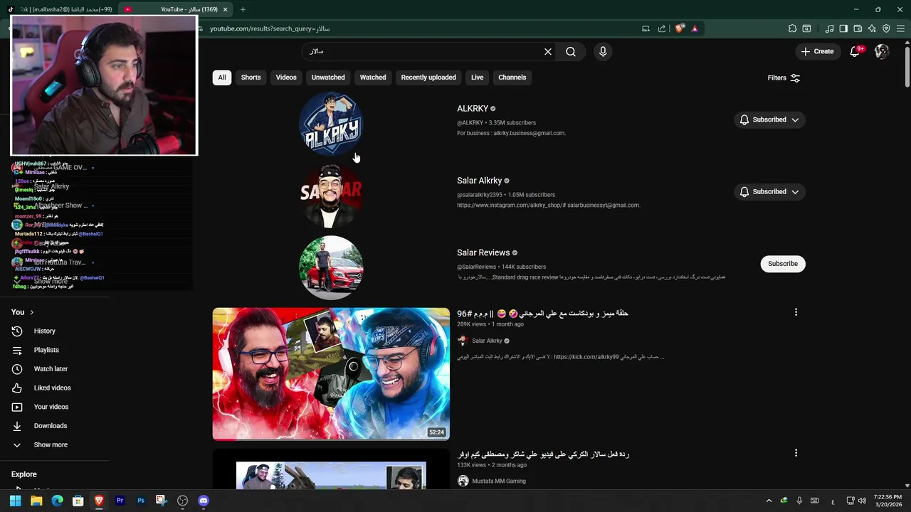Select the All filter chip
Image resolution: width=911 pixels, height=512 pixels.
pyautogui.click(x=222, y=78)
